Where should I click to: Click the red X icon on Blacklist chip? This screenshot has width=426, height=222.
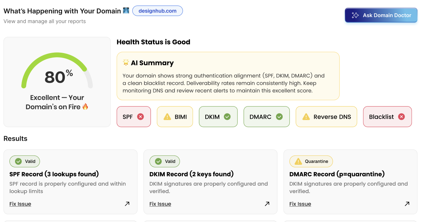pyautogui.click(x=402, y=117)
